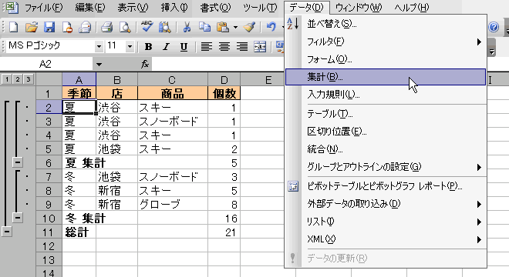The height and width of the screenshot is (277, 509).
Task: Align text right
Action: [x=242, y=47]
